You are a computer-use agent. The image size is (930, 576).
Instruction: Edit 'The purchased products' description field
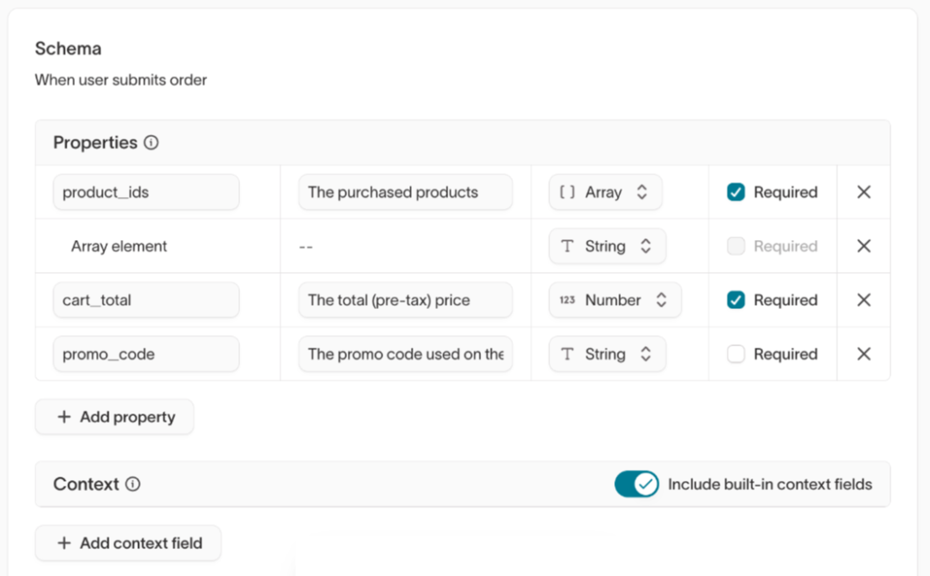405,192
